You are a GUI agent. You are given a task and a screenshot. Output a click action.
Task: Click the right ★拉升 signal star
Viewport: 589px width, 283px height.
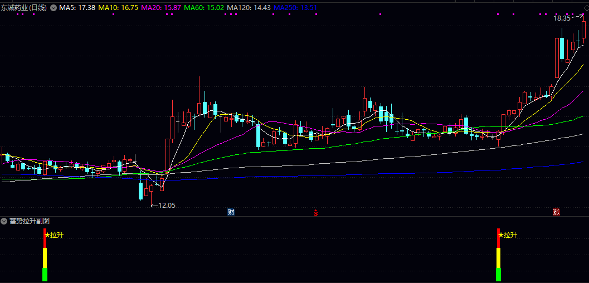click(x=501, y=235)
